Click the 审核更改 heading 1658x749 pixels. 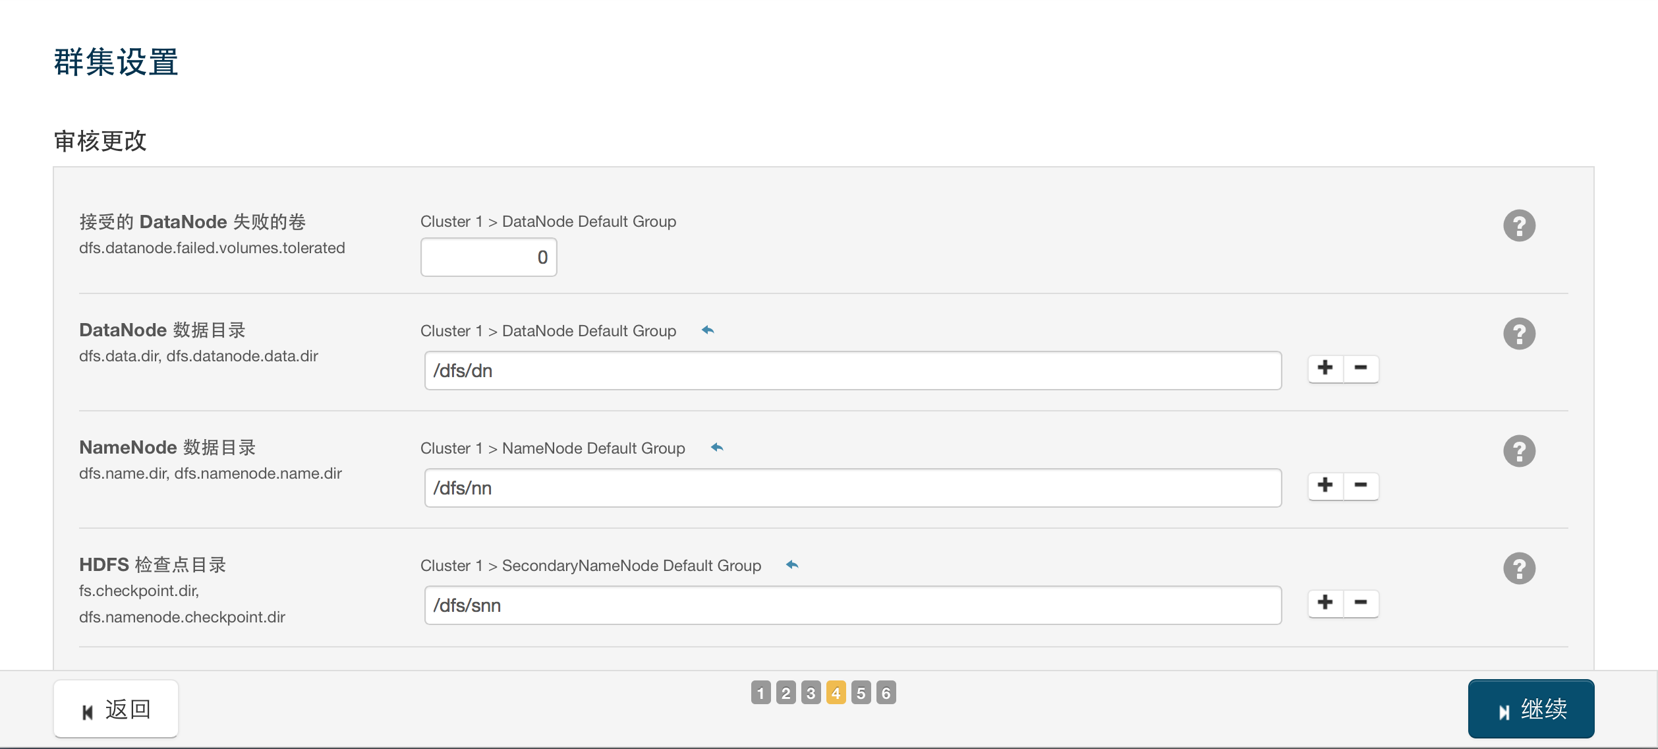pyautogui.click(x=100, y=140)
